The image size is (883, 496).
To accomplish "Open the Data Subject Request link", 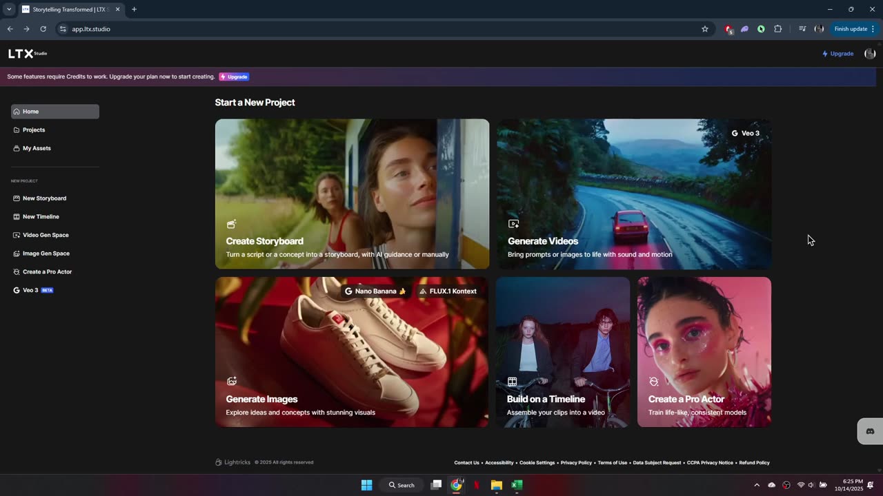I will [657, 463].
